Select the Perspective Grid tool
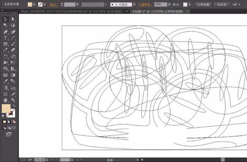The height and width of the screenshot is (162, 247). click(13, 69)
